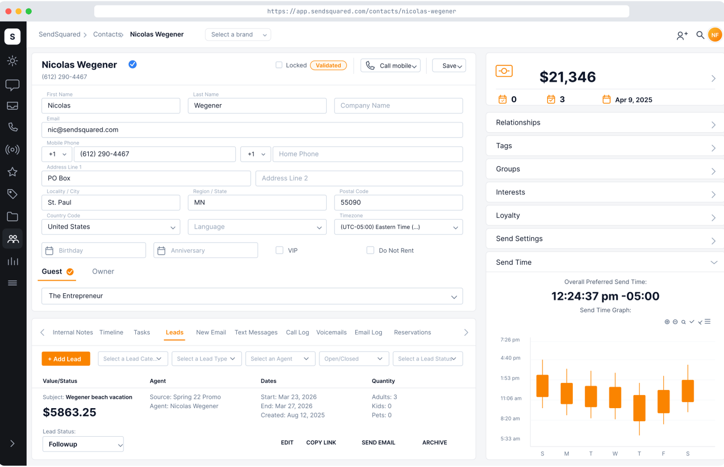Click the zoom in icon on graph
The height and width of the screenshot is (467, 724).
(667, 322)
